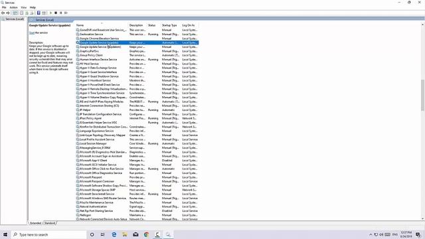Select Language Experience Service row

point(137,131)
